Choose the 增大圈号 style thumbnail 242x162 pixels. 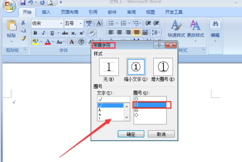pos(163,67)
